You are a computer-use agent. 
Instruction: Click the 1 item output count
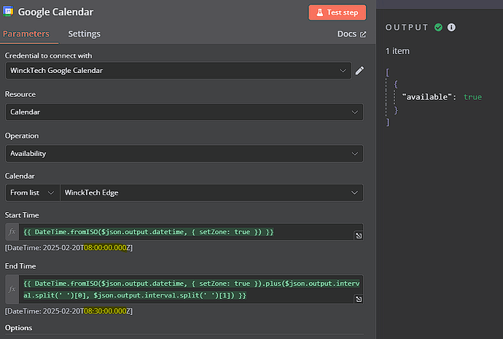pyautogui.click(x=397, y=51)
